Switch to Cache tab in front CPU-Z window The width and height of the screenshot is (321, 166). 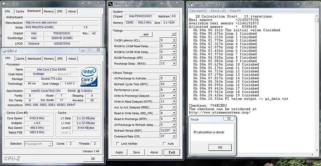pos(20,58)
